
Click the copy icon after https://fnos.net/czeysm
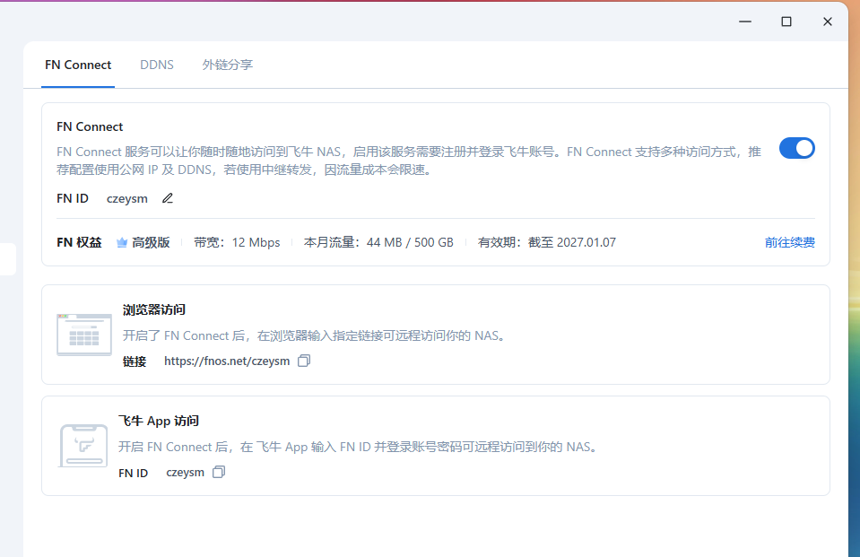pos(303,360)
